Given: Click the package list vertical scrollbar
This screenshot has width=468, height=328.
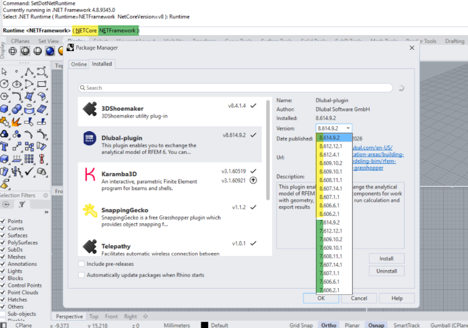Looking at the screenshot, I should [268, 150].
